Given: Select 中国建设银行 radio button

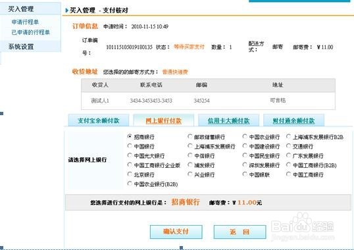Looking at the screenshot, I should pos(245,146).
